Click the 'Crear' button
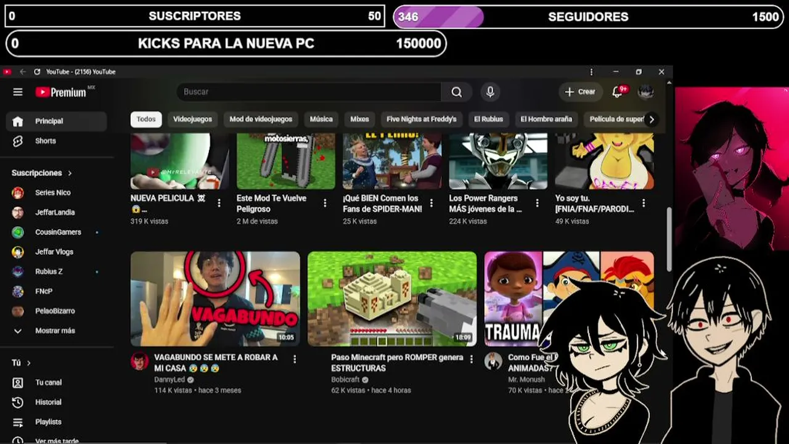 580,92
